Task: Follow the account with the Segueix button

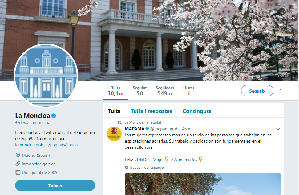Action: click(x=257, y=91)
